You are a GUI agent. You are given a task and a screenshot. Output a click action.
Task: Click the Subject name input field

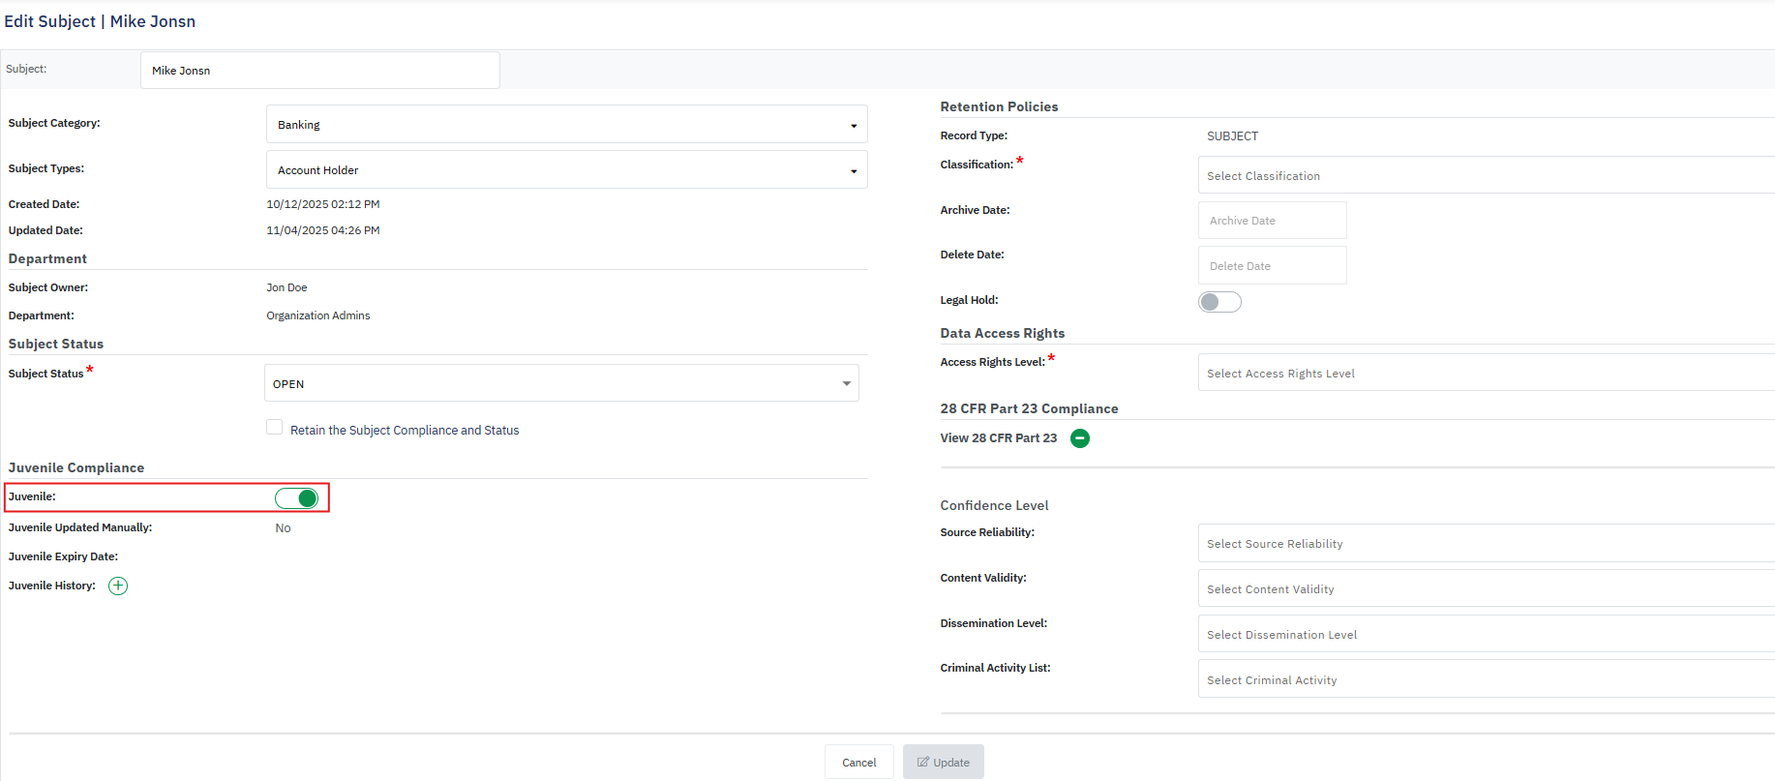[x=319, y=71]
